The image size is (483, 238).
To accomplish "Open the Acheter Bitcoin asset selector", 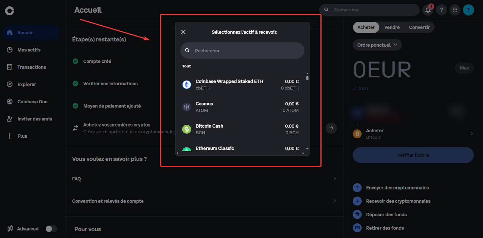I will [413, 134].
